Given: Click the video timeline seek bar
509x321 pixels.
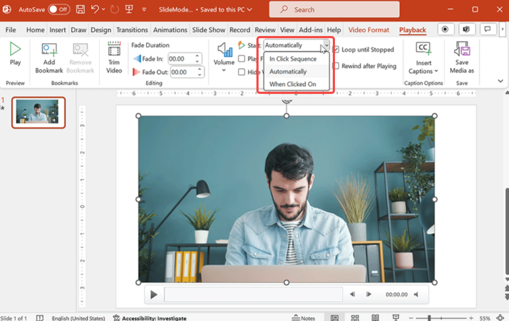Looking at the screenshot, I should point(253,294).
